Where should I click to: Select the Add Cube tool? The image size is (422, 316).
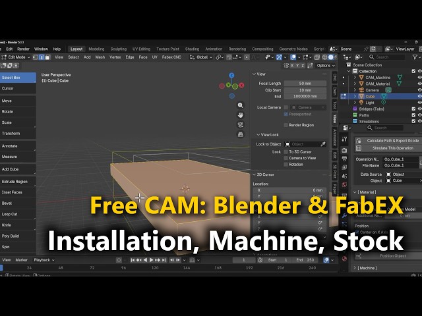coord(18,169)
